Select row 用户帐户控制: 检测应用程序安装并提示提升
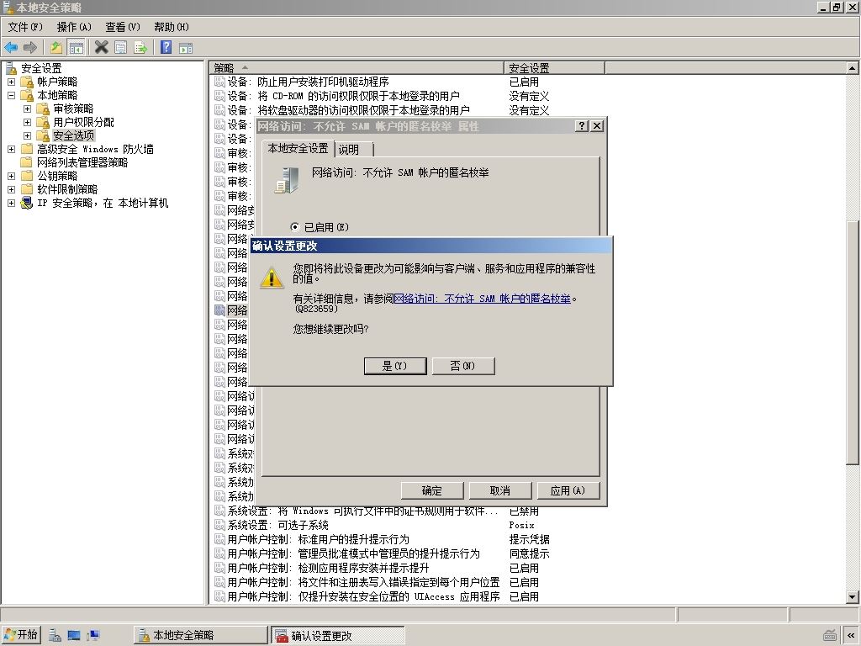861x646 pixels. click(329, 568)
